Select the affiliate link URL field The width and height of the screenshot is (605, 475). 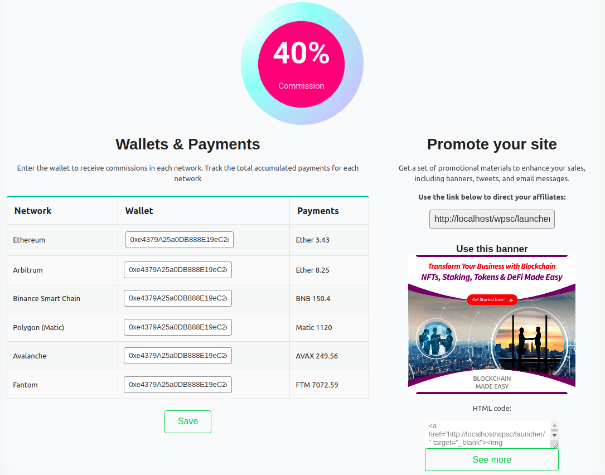pyautogui.click(x=492, y=219)
